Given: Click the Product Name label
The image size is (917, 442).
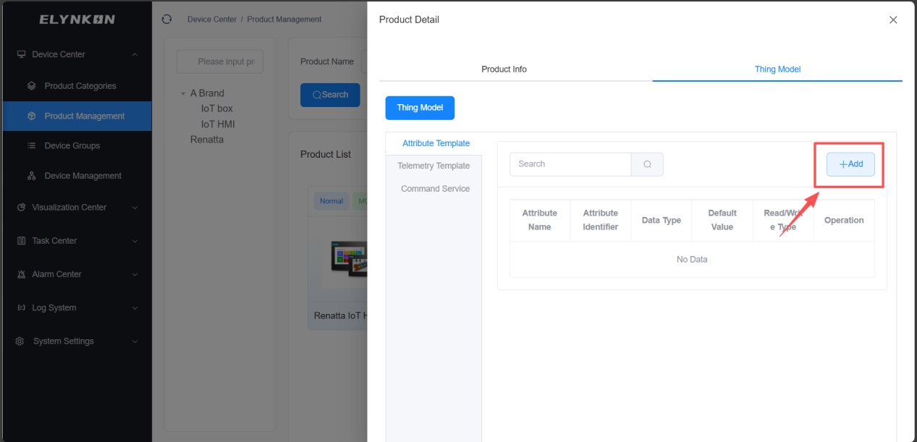Looking at the screenshot, I should [x=327, y=61].
